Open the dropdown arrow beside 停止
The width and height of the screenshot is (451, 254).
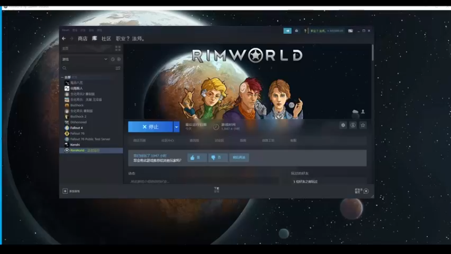click(x=176, y=126)
